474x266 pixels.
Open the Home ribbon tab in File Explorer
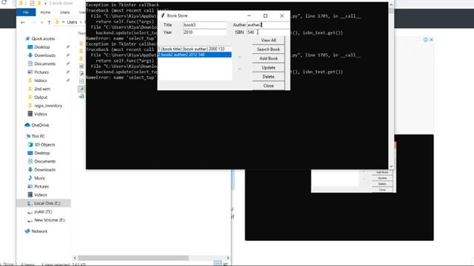(45, 12)
